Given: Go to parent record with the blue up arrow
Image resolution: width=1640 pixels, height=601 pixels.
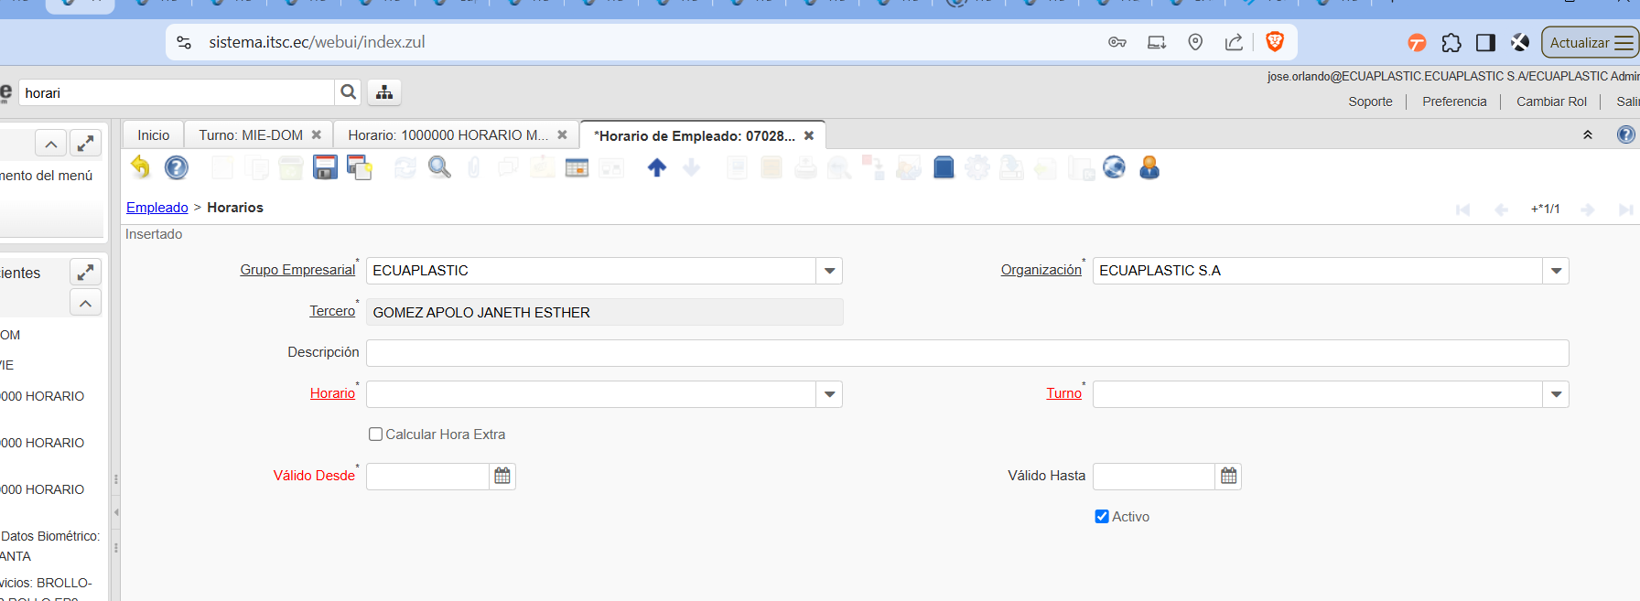Looking at the screenshot, I should (x=656, y=167).
